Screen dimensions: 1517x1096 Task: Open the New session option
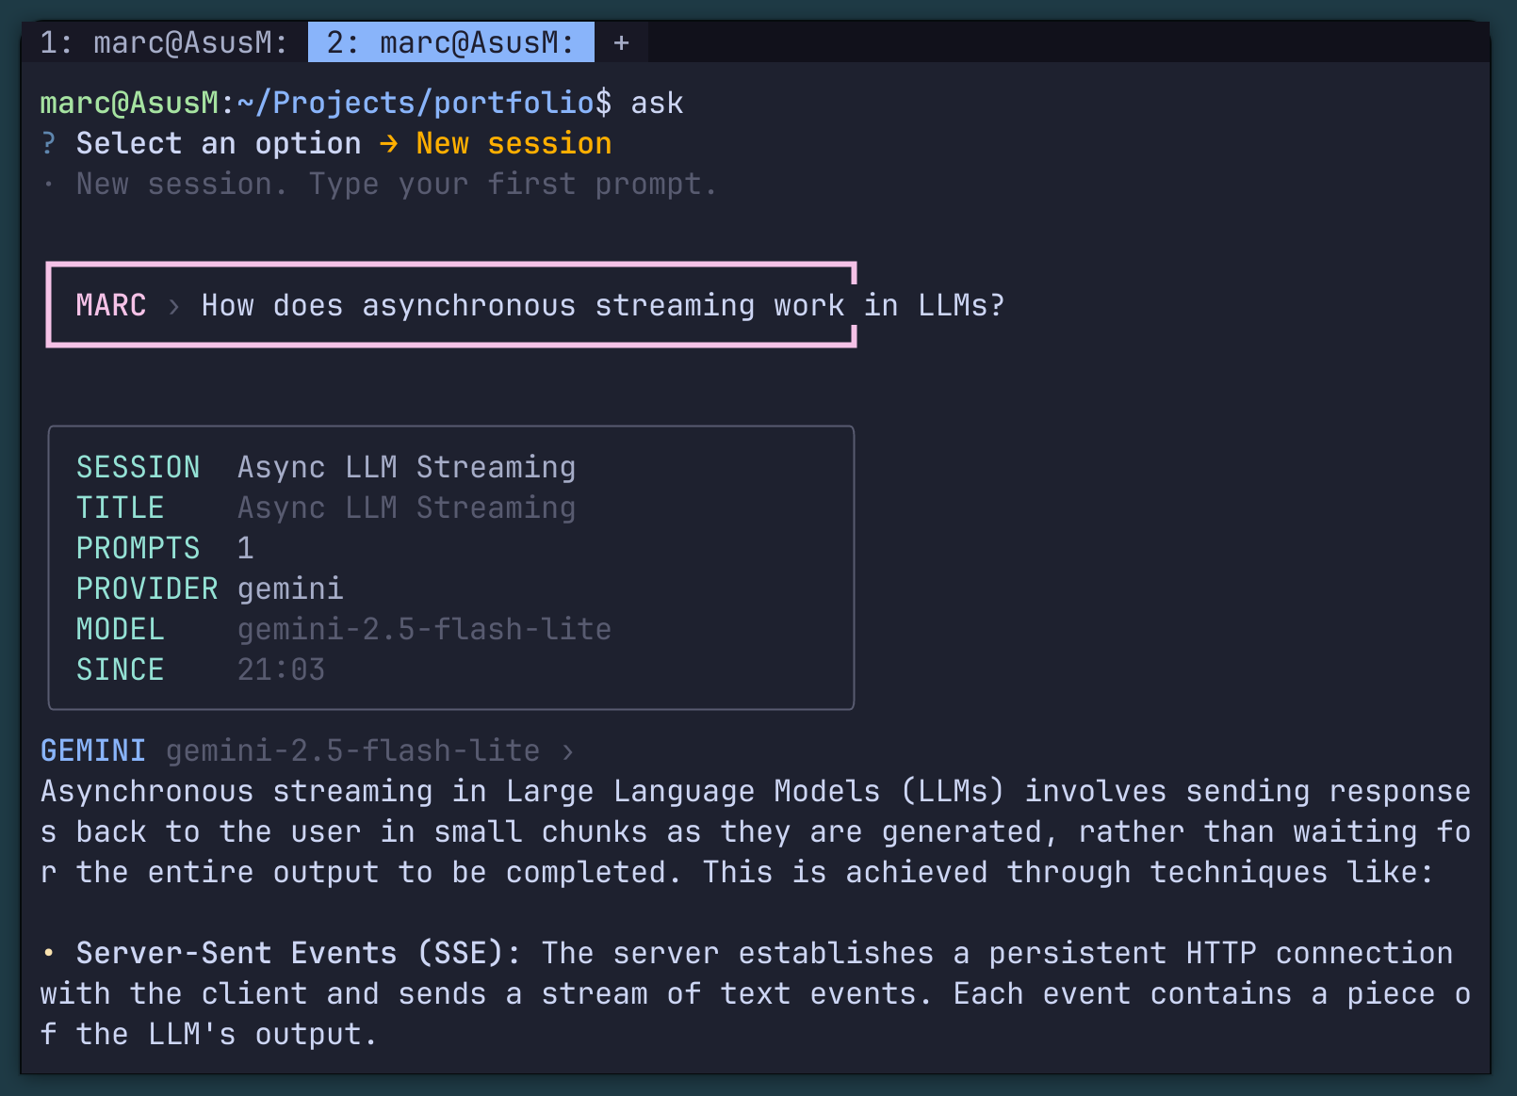pos(513,143)
